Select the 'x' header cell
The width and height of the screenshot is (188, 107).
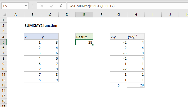coord(32,36)
